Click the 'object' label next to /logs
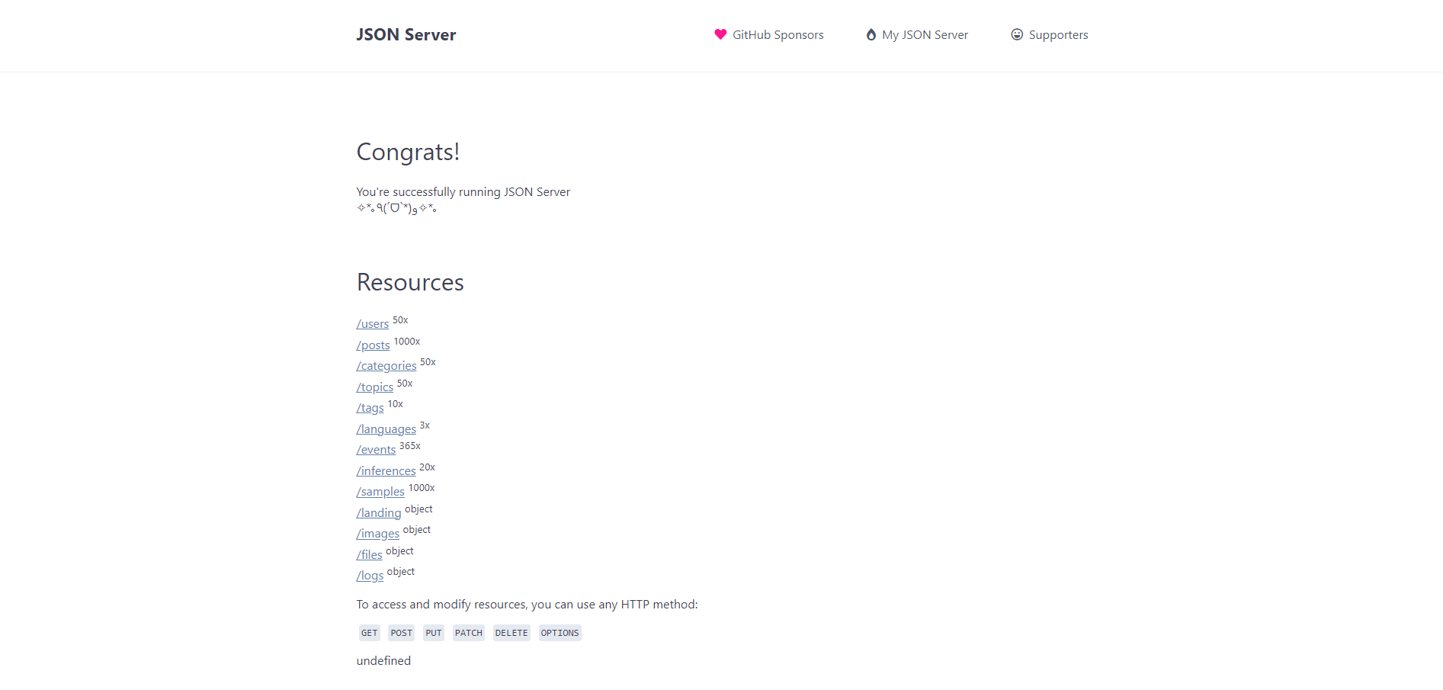 (x=401, y=572)
